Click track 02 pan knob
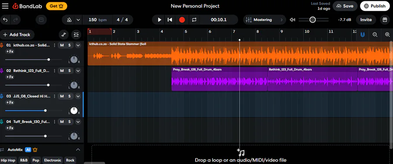Viewport: 393px width, 164px height. coord(74,85)
